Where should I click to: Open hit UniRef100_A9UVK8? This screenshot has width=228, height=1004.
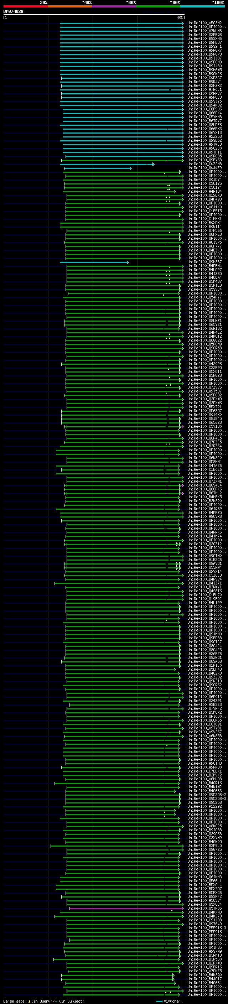[x=204, y=517]
